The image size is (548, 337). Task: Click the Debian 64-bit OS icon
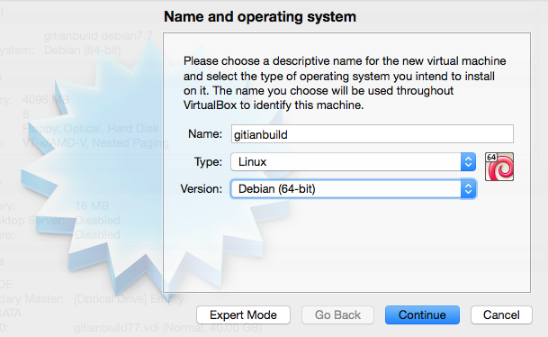pos(499,167)
